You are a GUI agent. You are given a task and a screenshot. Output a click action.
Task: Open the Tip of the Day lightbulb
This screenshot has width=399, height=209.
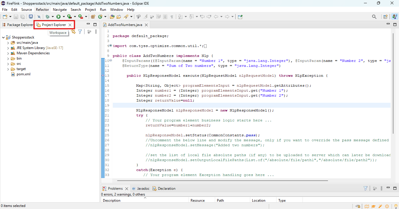[396, 206]
